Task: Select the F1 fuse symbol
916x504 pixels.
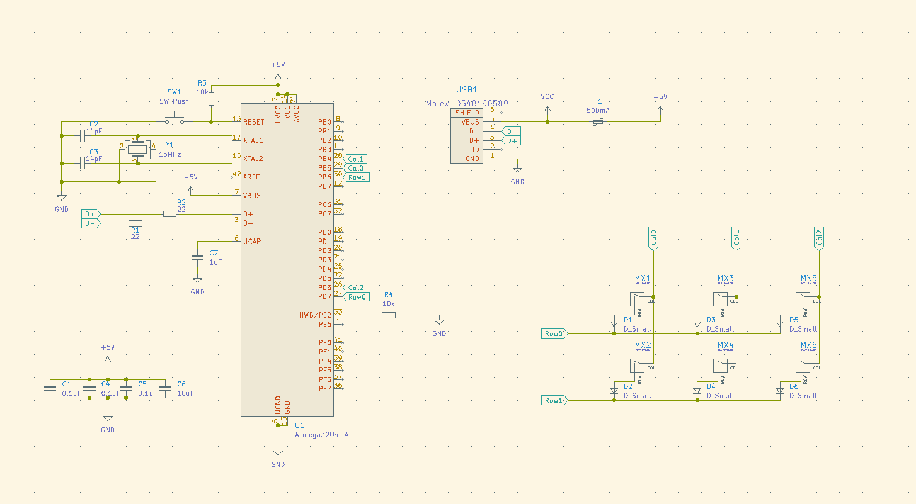Action: tap(598, 122)
